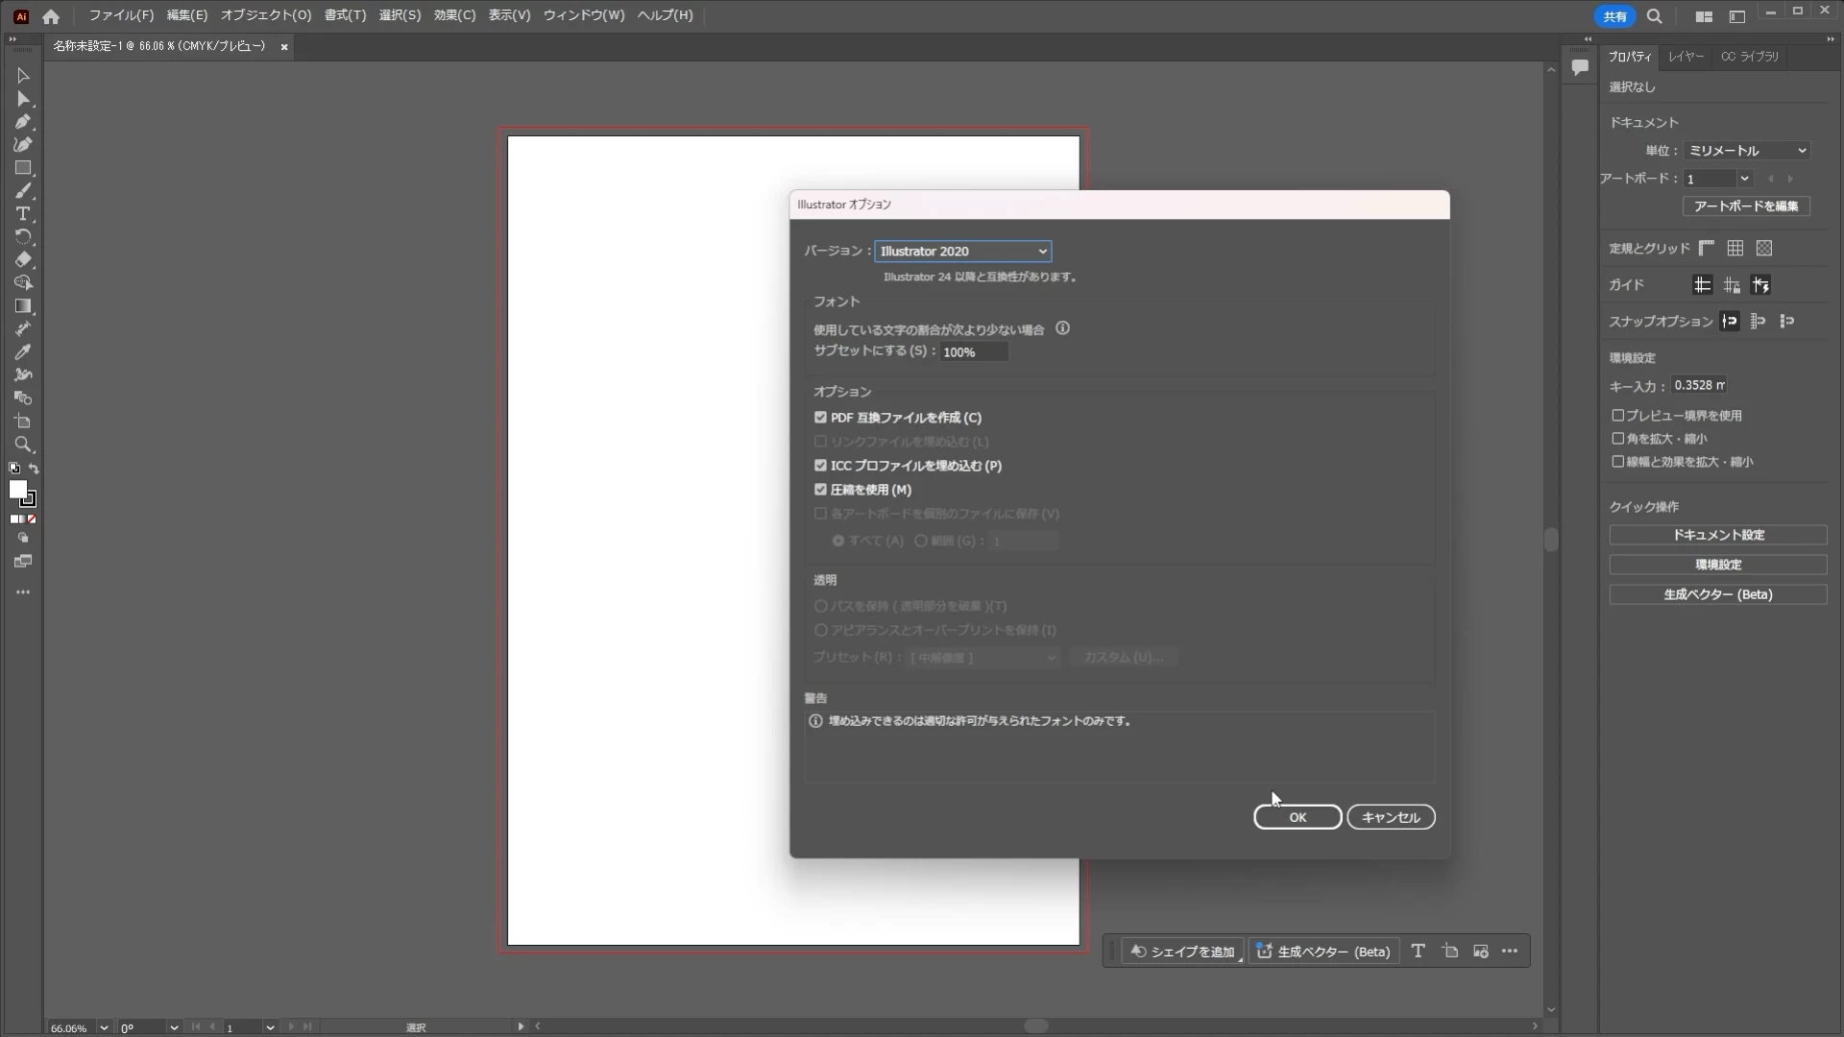1844x1037 pixels.
Task: Switch to the レイヤー tab
Action: 1686,57
